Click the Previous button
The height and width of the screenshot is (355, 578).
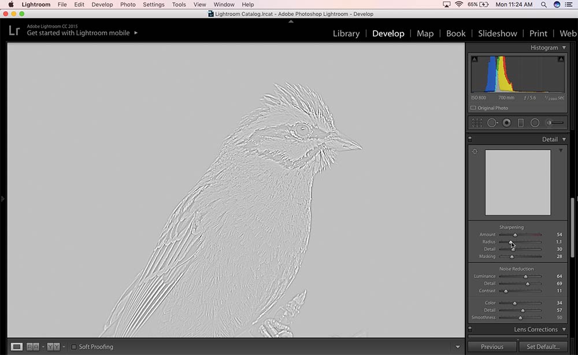point(492,346)
